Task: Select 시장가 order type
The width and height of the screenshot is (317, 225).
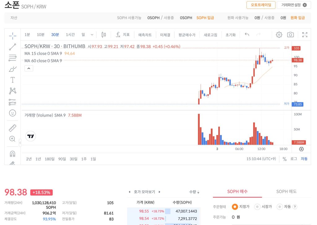Action: (x=263, y=207)
